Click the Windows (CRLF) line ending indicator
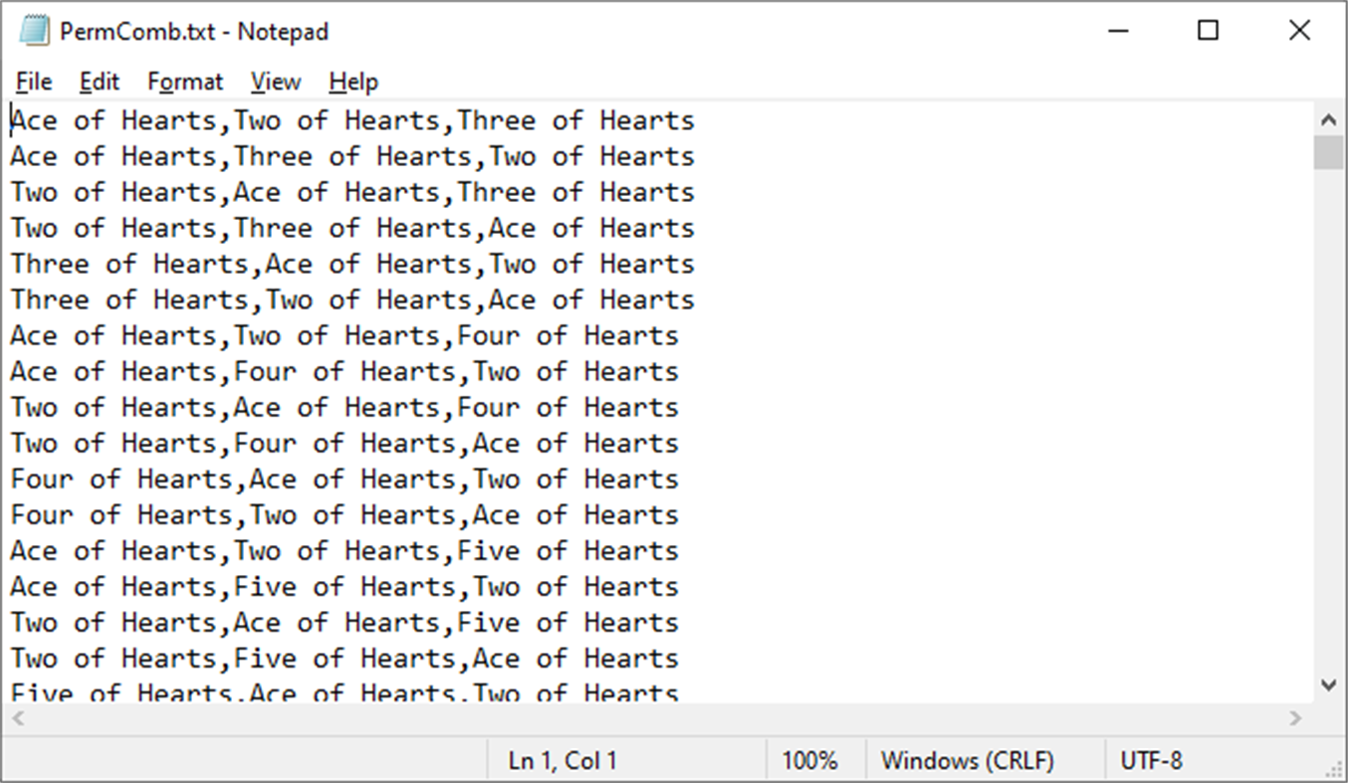Screen dimensions: 1348x783 [967, 761]
